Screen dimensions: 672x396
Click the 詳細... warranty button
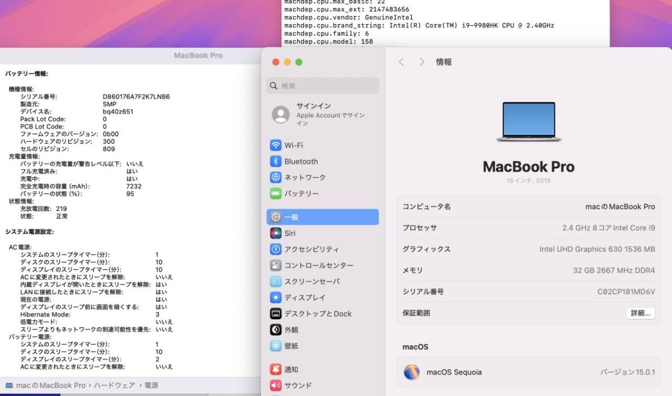640,313
